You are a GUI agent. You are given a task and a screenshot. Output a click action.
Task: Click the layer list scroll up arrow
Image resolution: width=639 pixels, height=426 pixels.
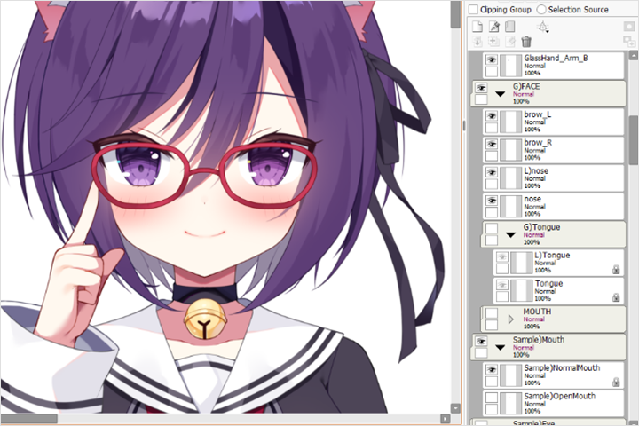tap(634, 55)
